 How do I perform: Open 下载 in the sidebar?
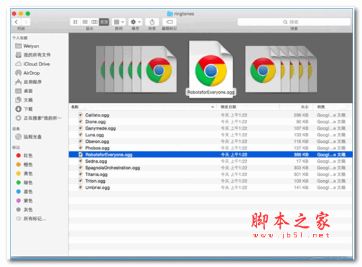point(23,109)
